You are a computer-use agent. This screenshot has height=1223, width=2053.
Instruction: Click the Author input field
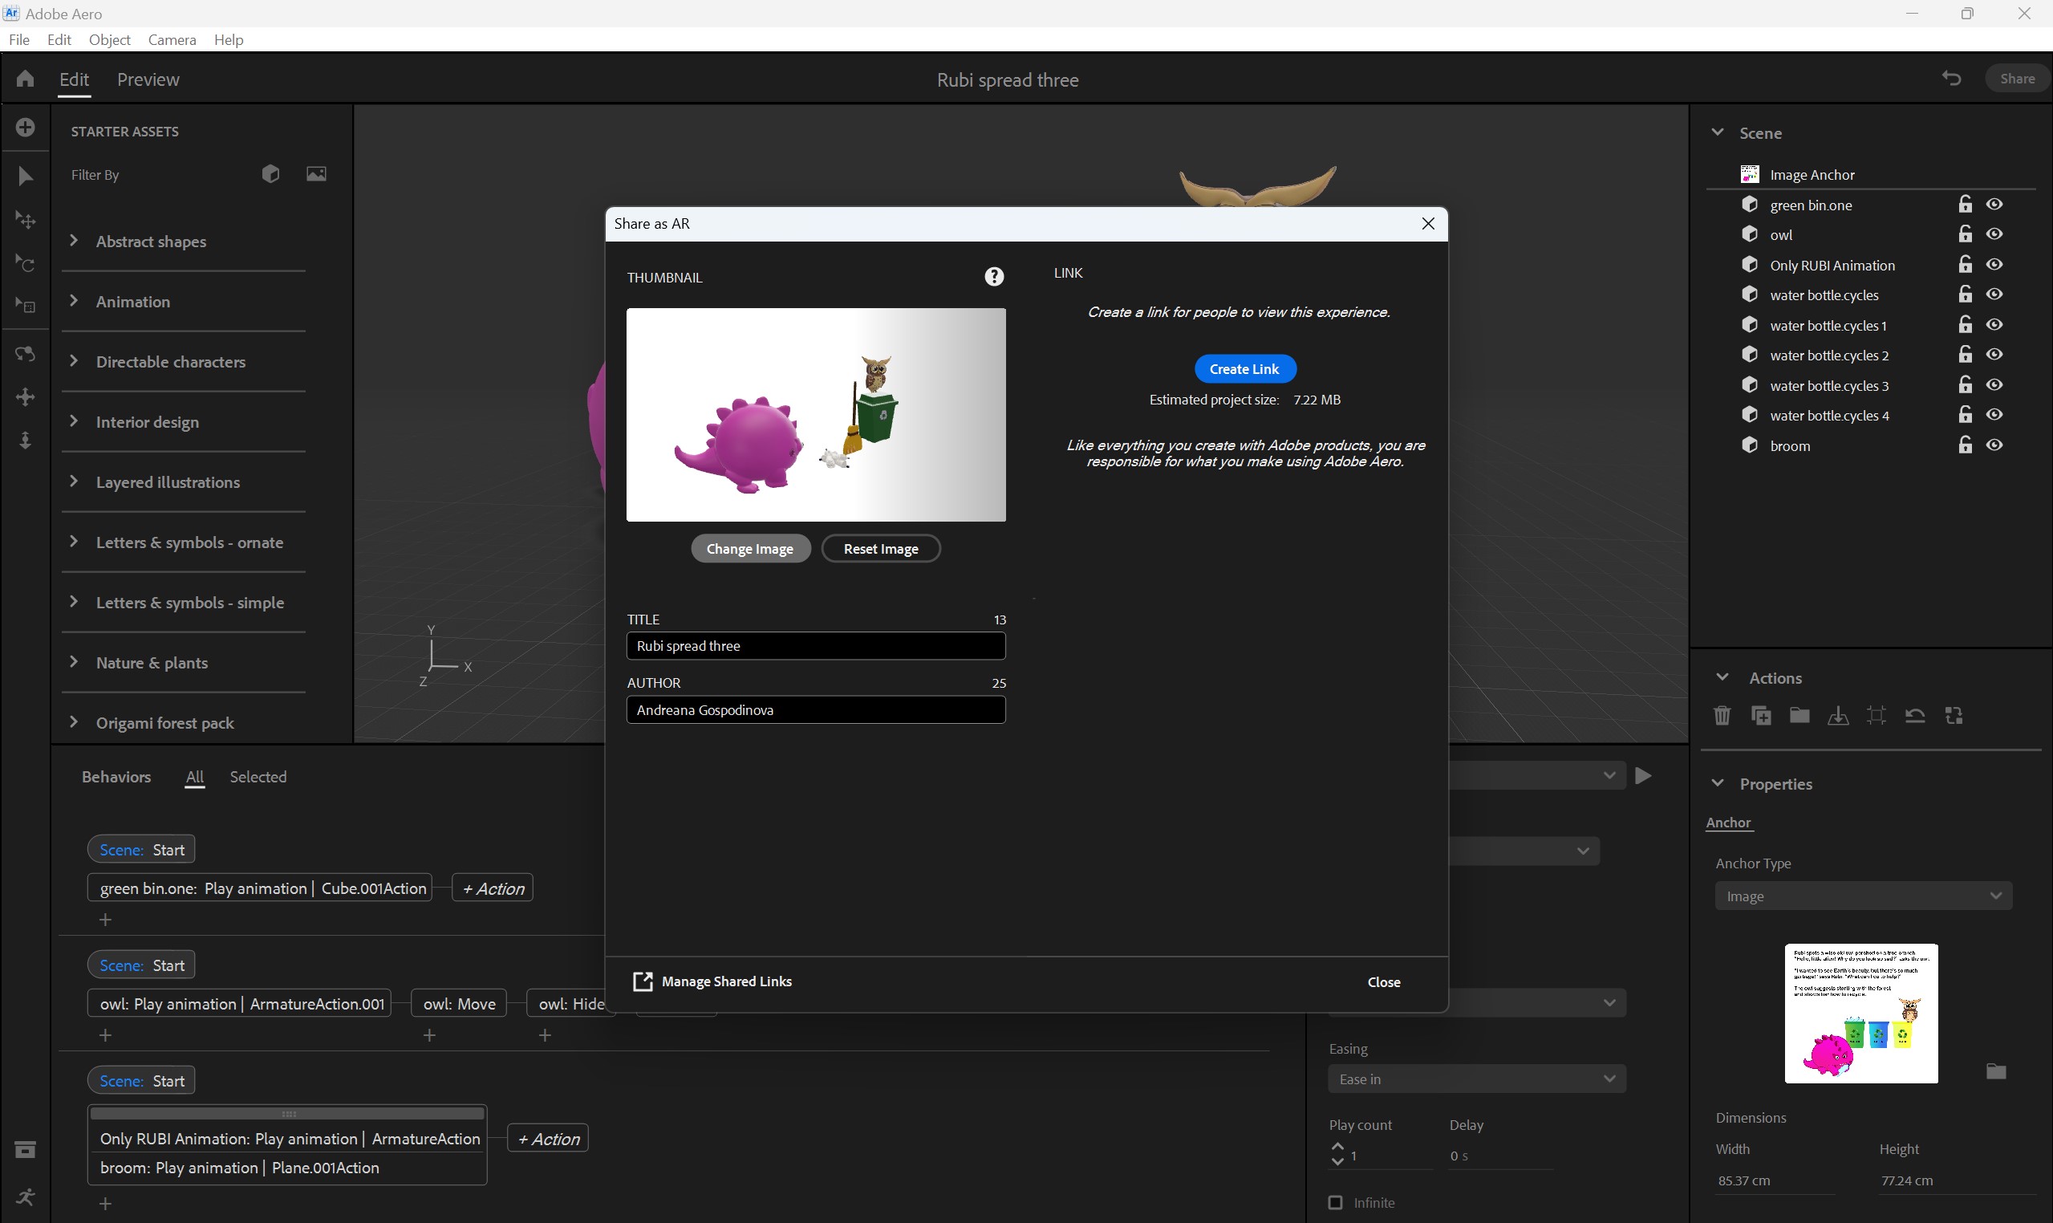point(816,709)
